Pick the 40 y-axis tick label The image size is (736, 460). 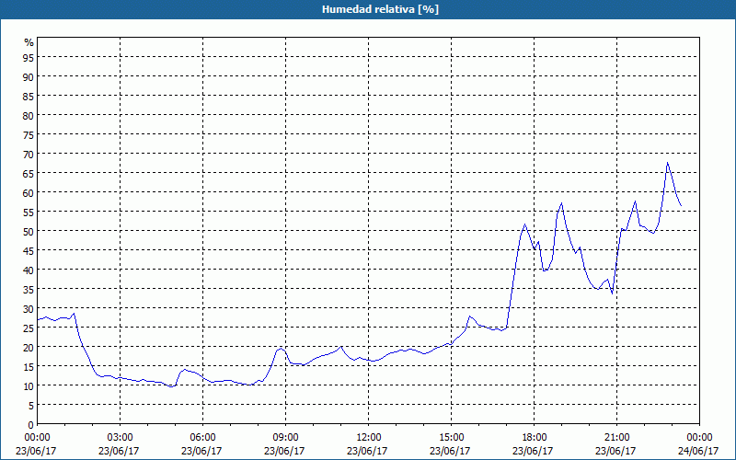coord(29,270)
